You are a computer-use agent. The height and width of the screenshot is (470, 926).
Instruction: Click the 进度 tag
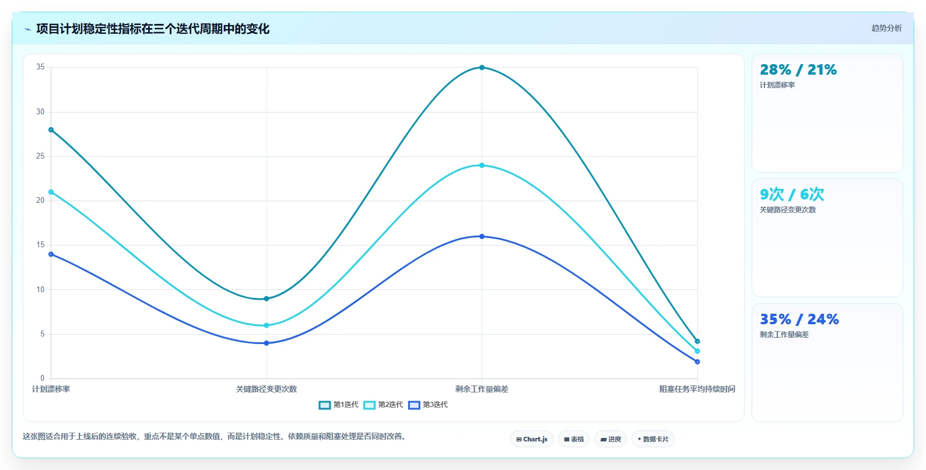[611, 439]
